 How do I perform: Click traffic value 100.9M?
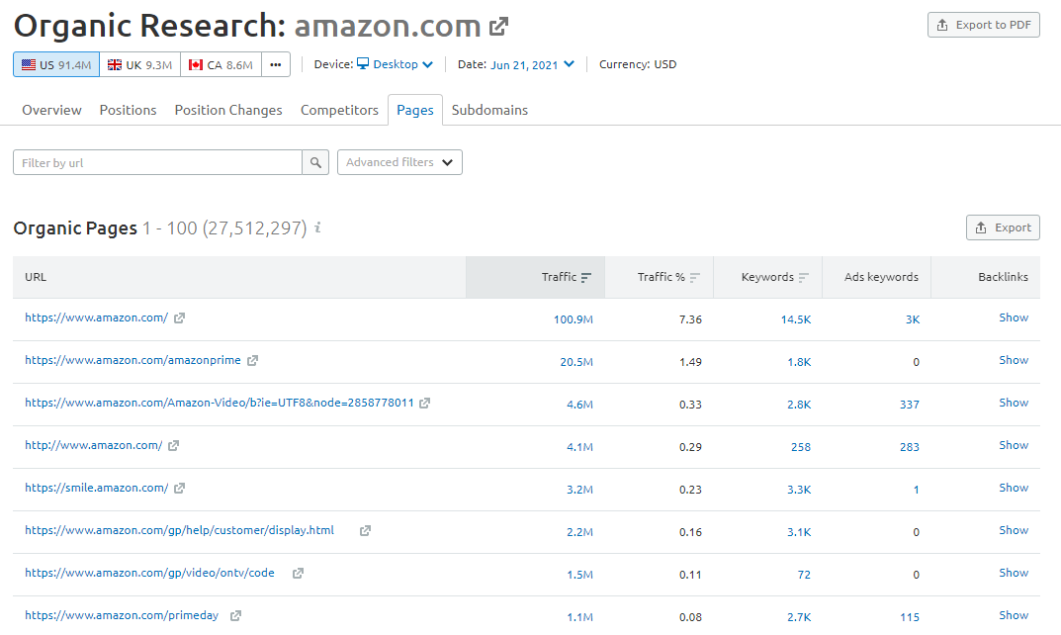tap(574, 319)
